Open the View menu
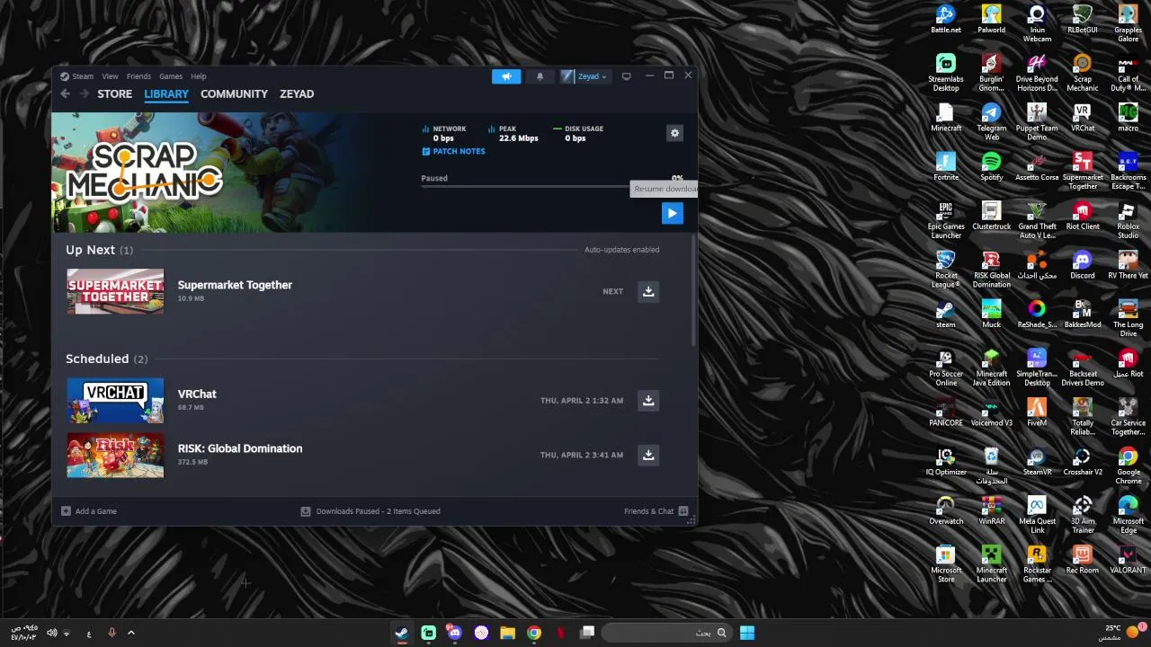The image size is (1151, 647). pyautogui.click(x=110, y=76)
